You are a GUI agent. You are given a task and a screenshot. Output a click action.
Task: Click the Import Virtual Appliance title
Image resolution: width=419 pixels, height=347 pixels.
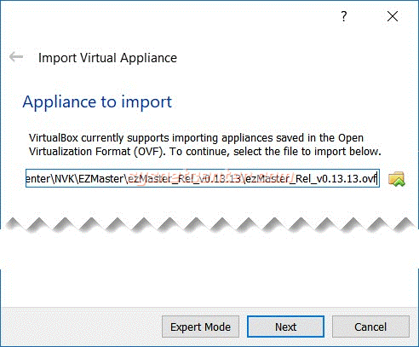pyautogui.click(x=107, y=58)
